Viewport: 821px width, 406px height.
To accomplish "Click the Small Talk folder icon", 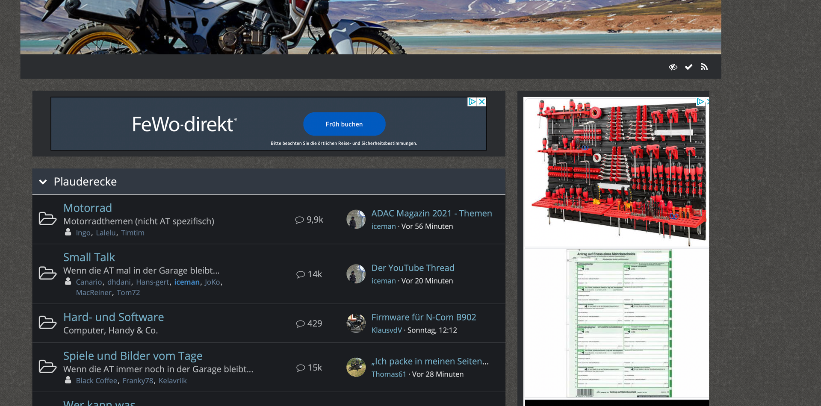I will click(47, 273).
